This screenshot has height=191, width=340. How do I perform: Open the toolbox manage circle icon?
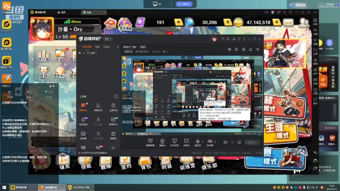pyautogui.click(x=116, y=96)
